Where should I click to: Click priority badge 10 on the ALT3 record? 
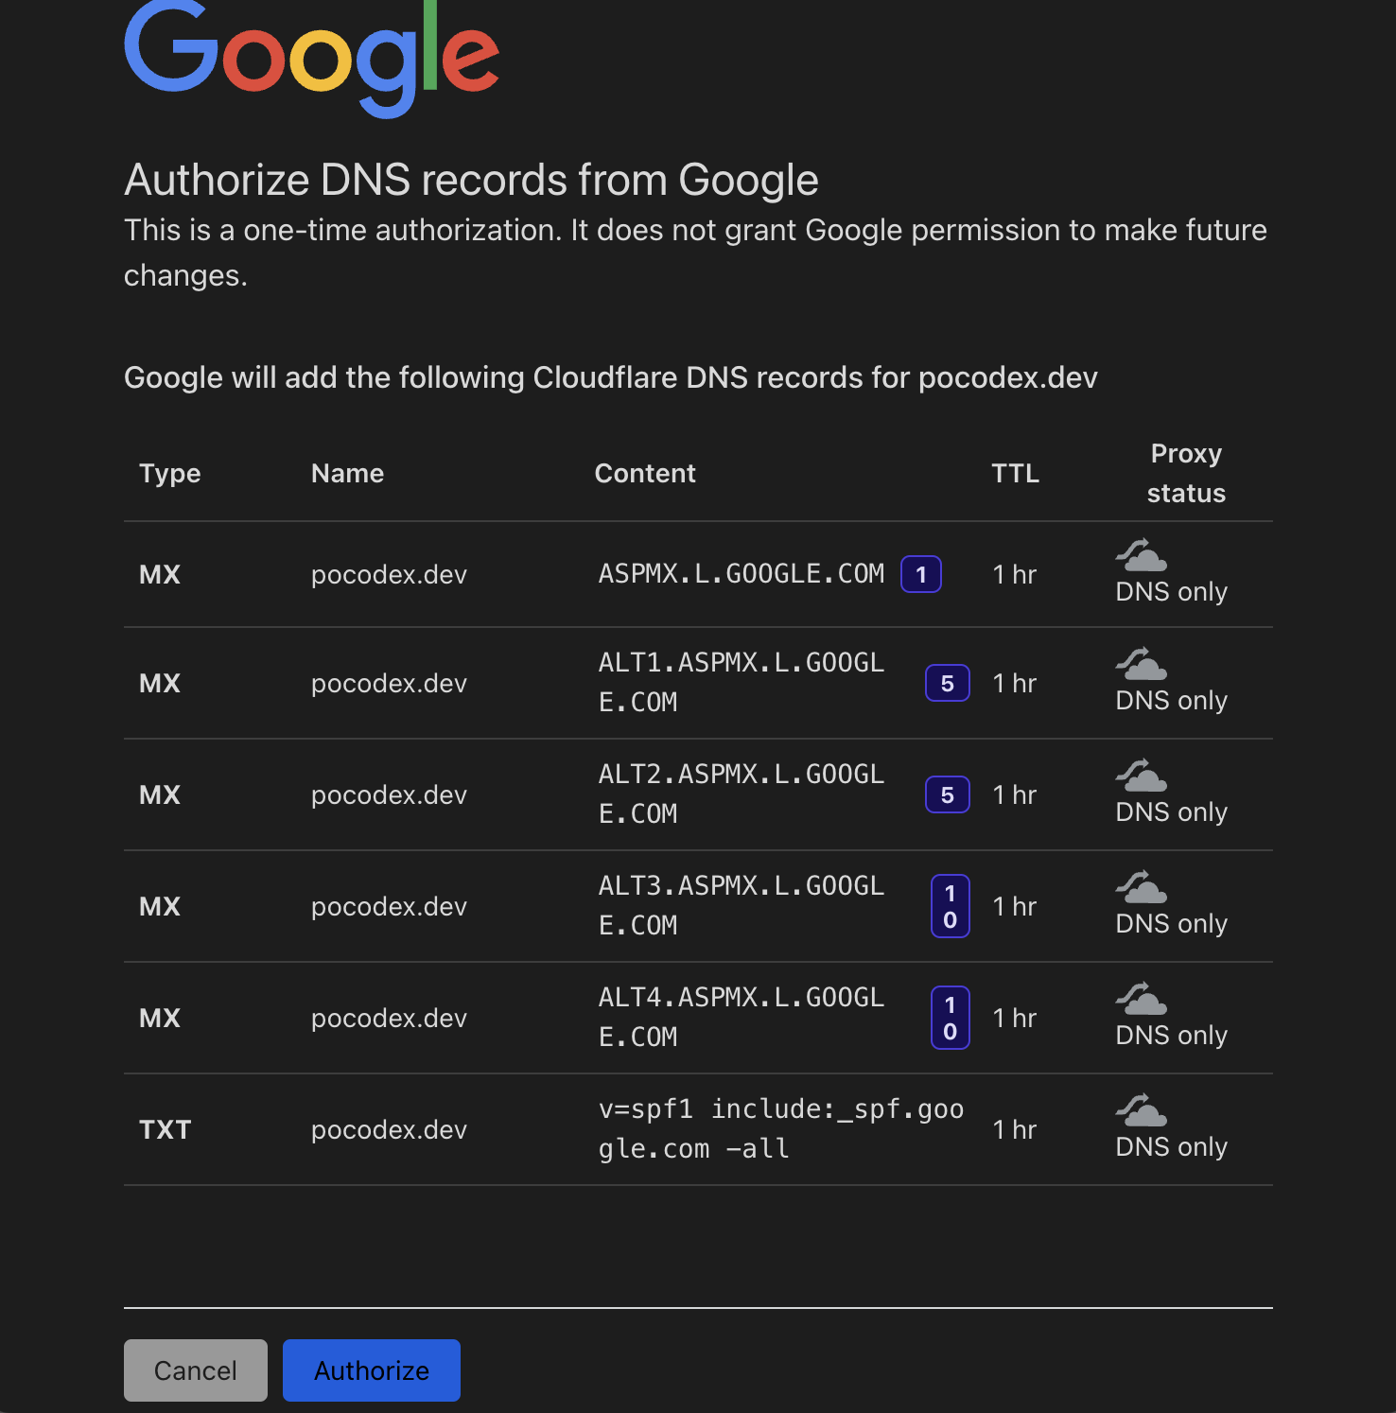click(x=950, y=906)
